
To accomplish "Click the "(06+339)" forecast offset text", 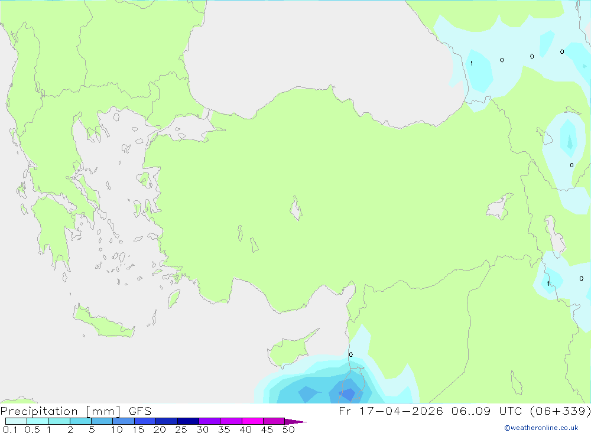I will 560,411.
